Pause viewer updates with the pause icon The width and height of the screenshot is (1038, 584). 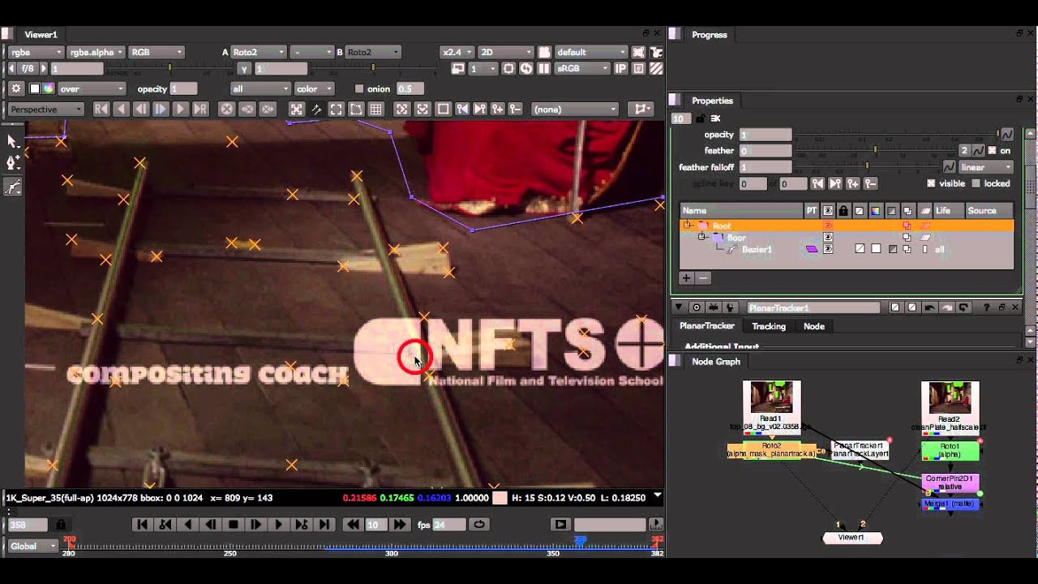(x=544, y=69)
